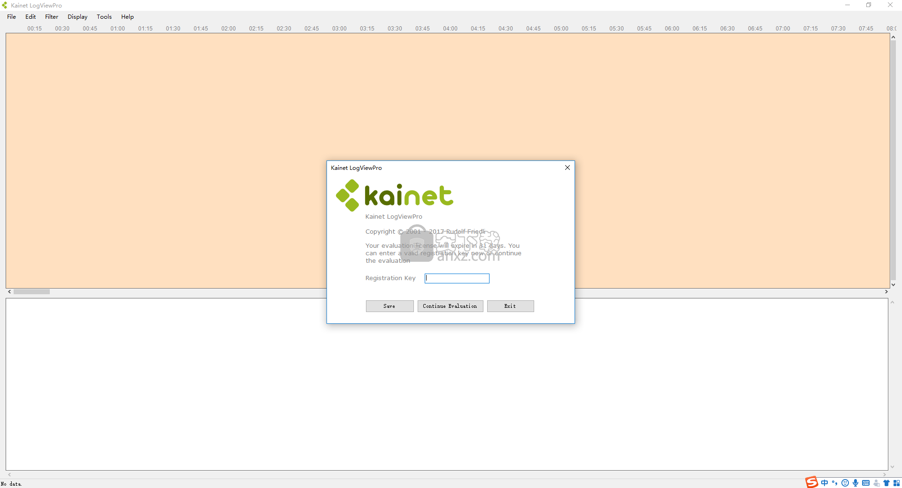Image resolution: width=902 pixels, height=488 pixels.
Task: Focus the Registration Key input field
Action: pyautogui.click(x=457, y=278)
